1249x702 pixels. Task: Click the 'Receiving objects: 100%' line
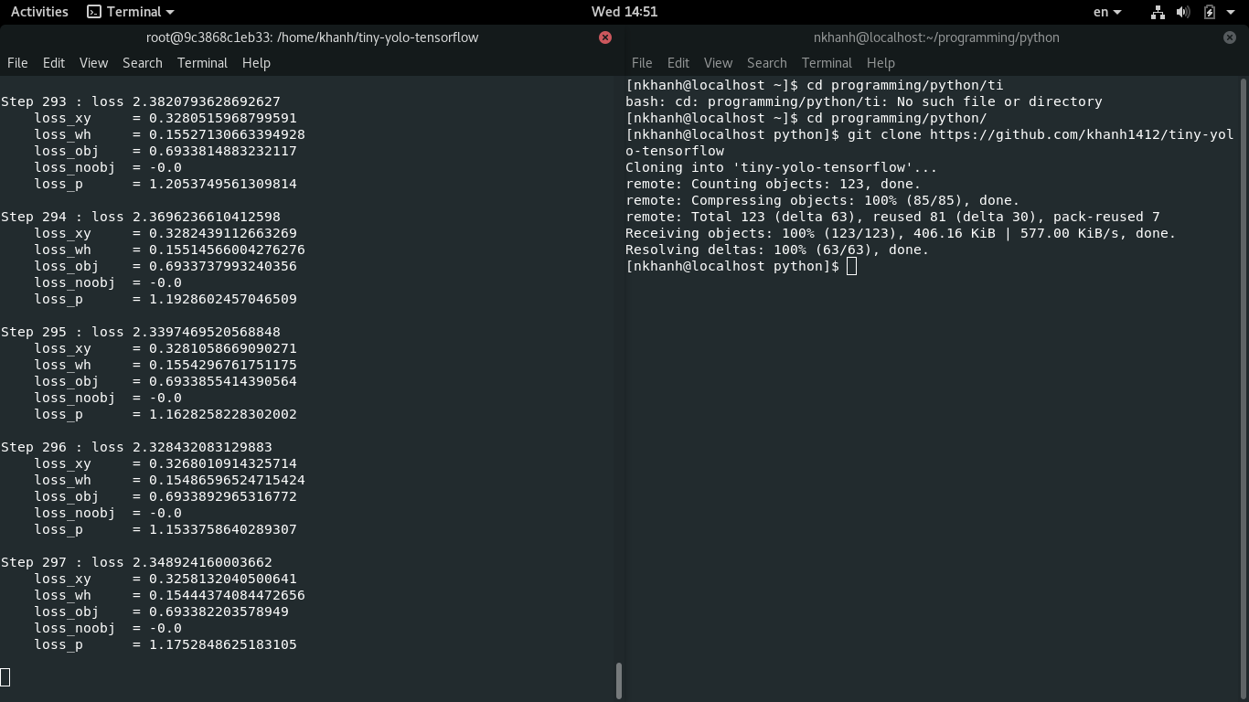[x=901, y=233]
